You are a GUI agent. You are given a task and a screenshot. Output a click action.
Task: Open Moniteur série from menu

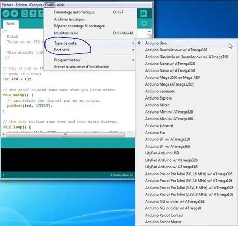[x=90, y=33]
